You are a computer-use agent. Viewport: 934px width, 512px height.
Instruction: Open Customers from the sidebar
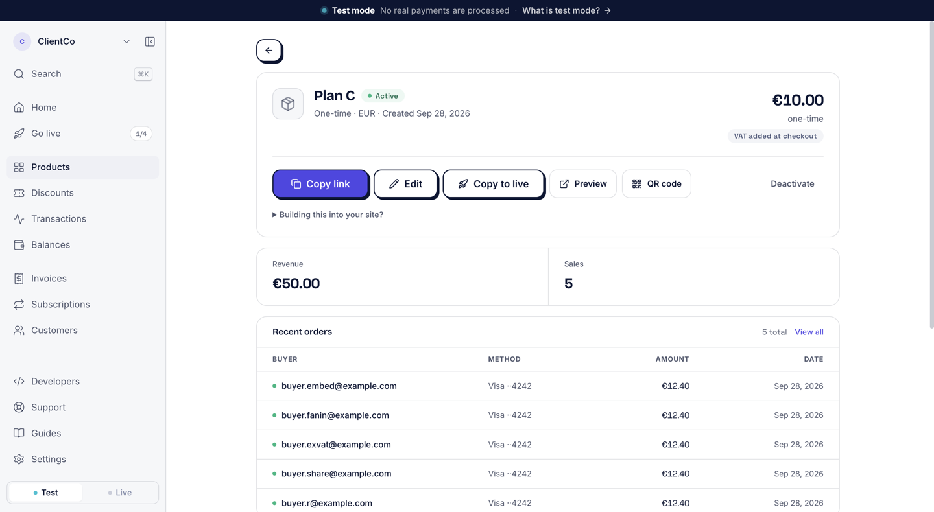[x=83, y=331]
